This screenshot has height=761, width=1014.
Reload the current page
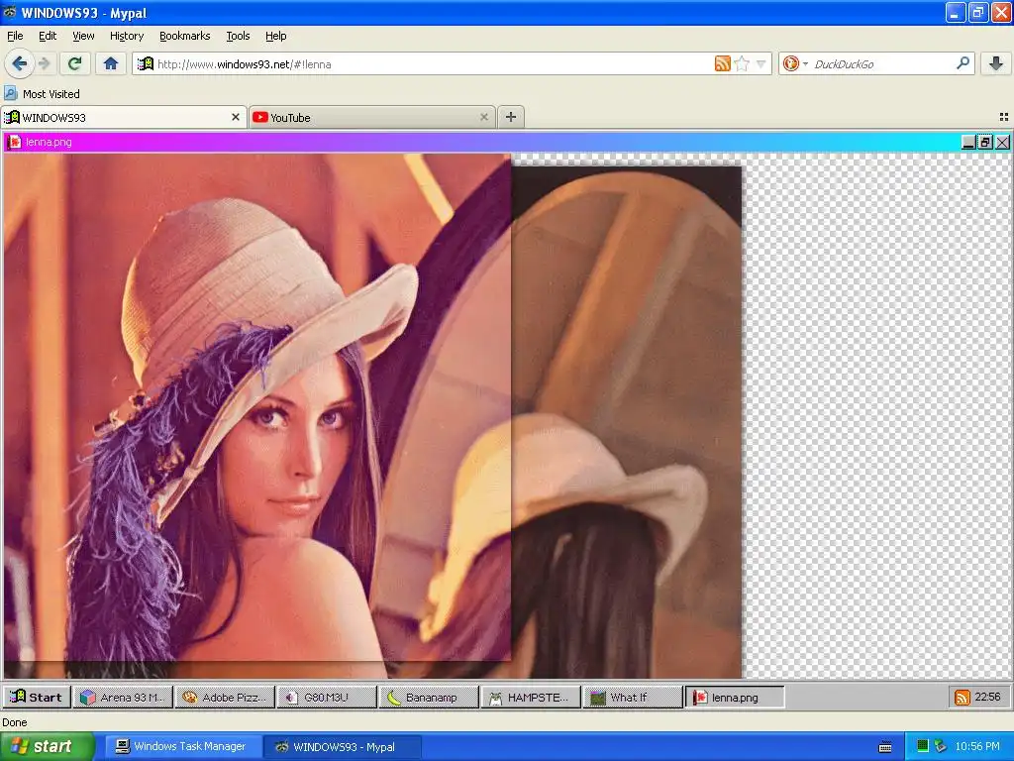pos(75,63)
